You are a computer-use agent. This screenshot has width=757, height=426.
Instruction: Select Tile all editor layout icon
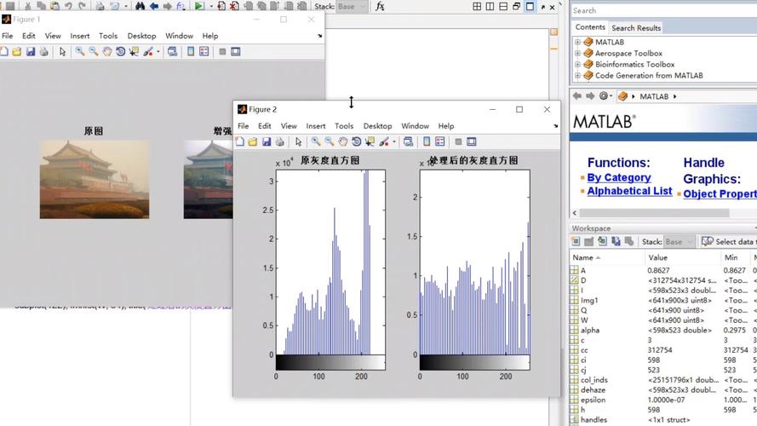click(477, 6)
